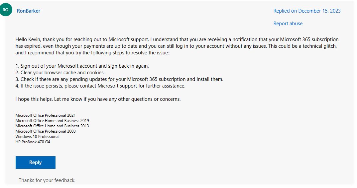Click step 1 about signing out

click(x=82, y=66)
